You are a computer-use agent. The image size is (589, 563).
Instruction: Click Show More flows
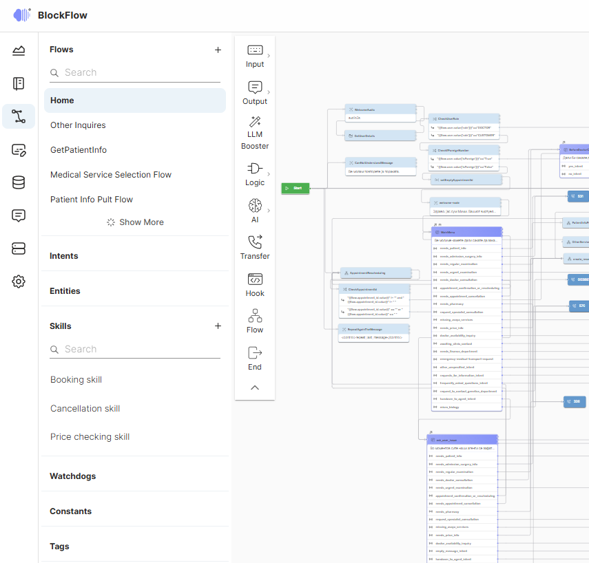pyautogui.click(x=135, y=222)
